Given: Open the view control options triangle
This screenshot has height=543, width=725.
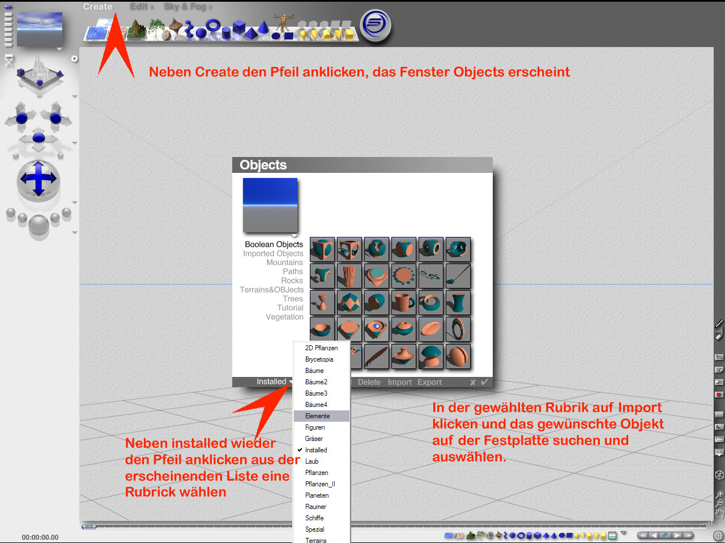Looking at the screenshot, I should point(74,96).
